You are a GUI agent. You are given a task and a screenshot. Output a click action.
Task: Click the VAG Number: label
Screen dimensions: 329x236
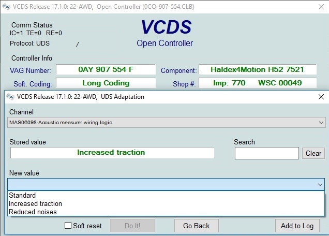click(30, 70)
